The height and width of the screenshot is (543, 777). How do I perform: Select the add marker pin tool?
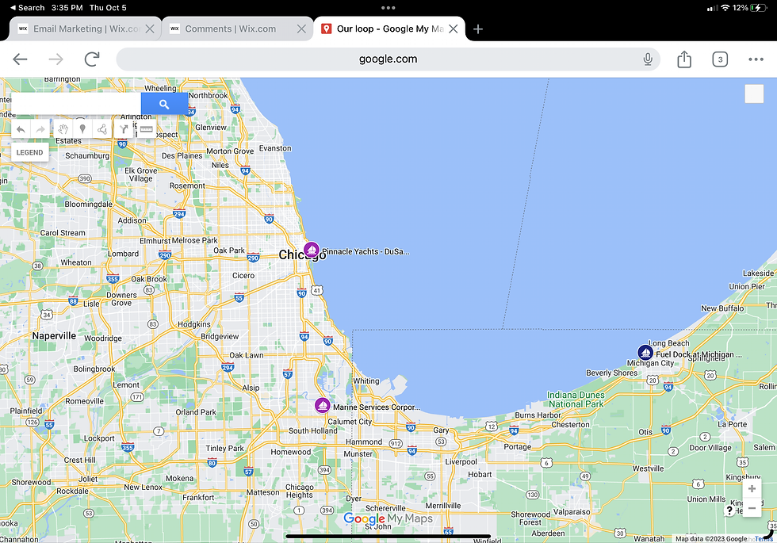pos(82,130)
